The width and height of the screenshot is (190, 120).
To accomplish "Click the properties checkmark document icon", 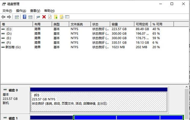I will tap(50, 17).
